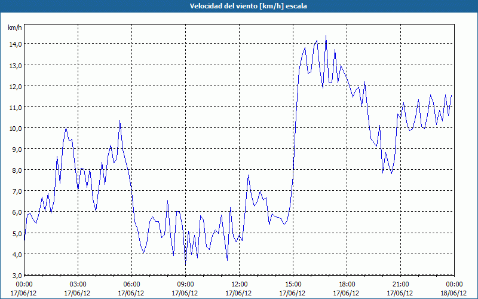
Task: Click the '13,0' y-axis value
Action: point(16,65)
